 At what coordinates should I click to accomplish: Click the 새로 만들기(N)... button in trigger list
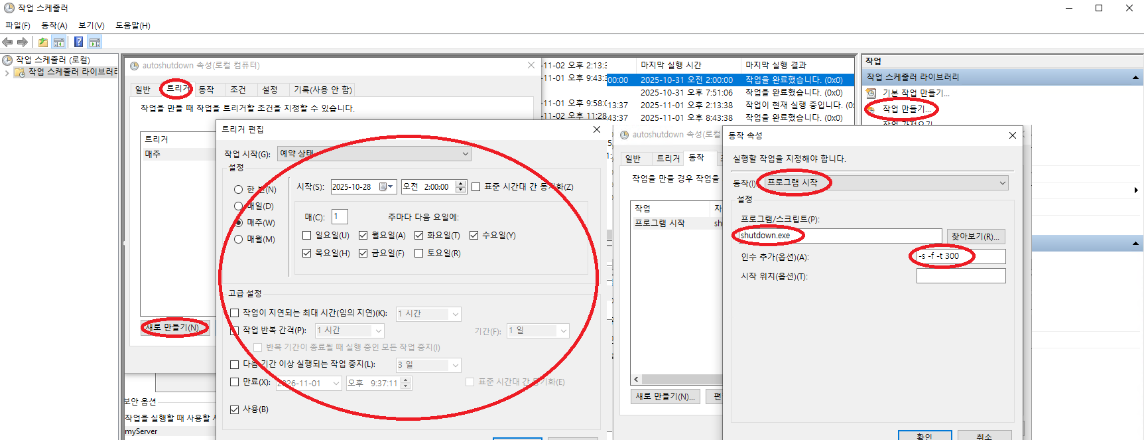(175, 328)
